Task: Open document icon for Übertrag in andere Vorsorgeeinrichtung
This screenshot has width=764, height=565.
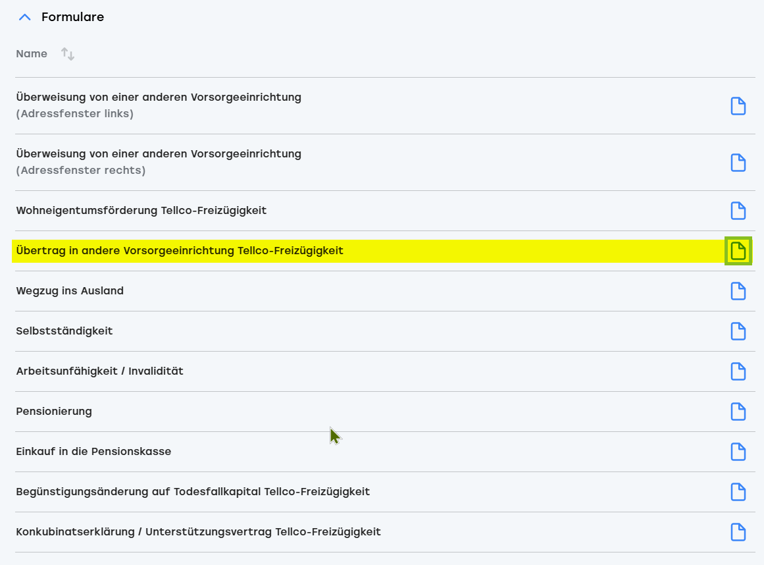Action: [738, 251]
